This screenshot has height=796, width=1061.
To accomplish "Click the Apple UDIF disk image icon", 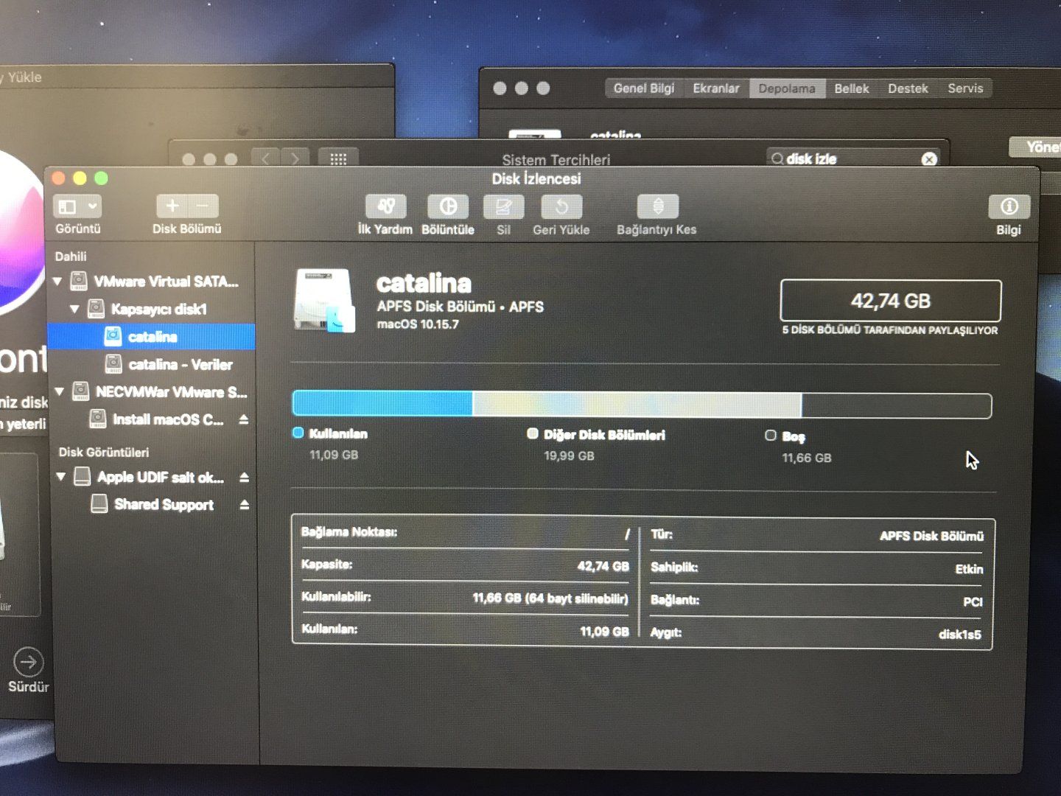I will point(83,477).
